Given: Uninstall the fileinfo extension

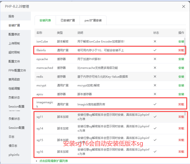Looking at the screenshot, I should pyautogui.click(x=181, y=50).
